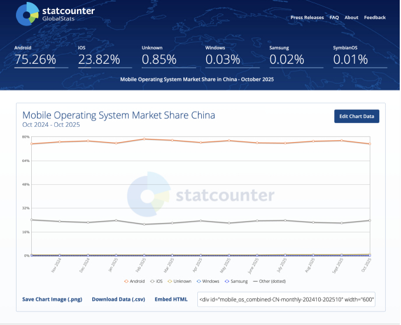This screenshot has height=325, width=401.
Task: Toggle Android series in the legend
Action: pyautogui.click(x=134, y=281)
